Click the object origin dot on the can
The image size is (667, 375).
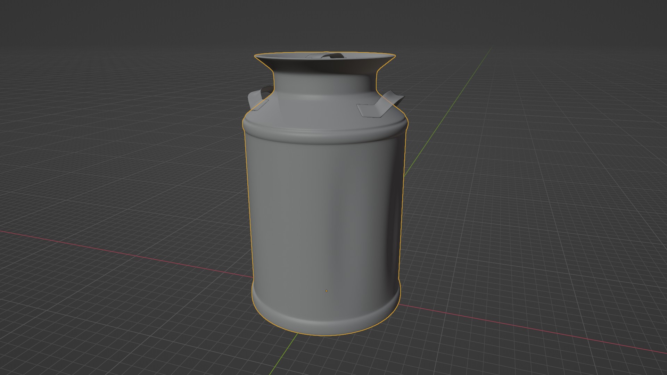[327, 291]
